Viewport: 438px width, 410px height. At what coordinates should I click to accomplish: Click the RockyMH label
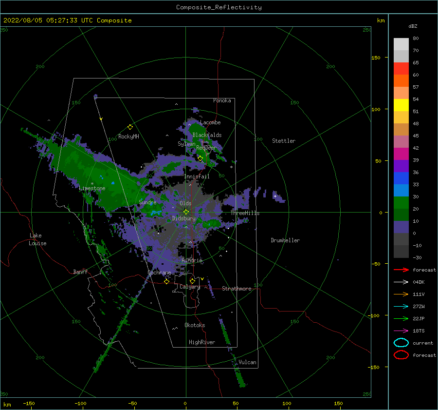[128, 137]
